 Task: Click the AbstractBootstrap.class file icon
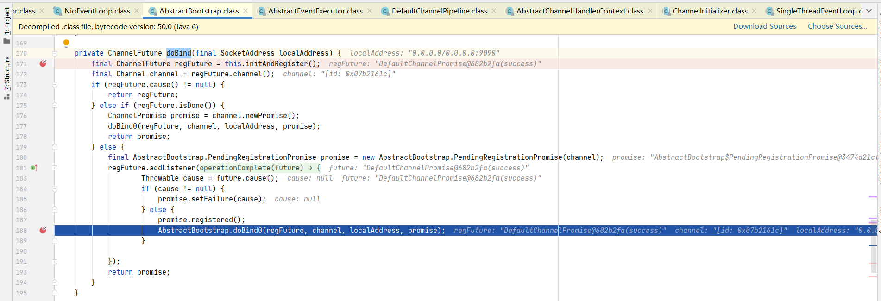[152, 11]
